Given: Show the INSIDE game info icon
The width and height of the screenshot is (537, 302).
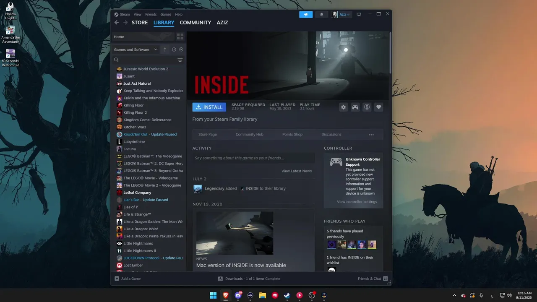Looking at the screenshot, I should (367, 107).
